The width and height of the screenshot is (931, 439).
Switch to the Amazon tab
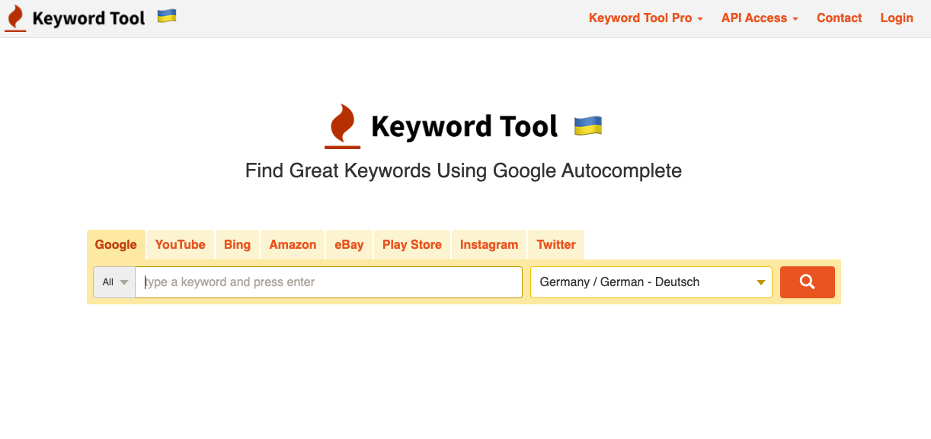(x=293, y=245)
